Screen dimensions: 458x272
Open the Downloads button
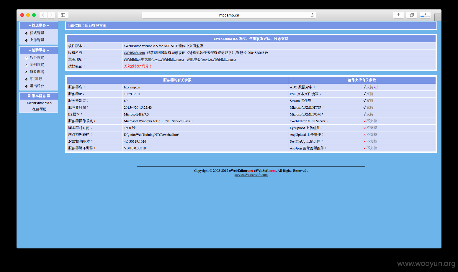[425, 15]
